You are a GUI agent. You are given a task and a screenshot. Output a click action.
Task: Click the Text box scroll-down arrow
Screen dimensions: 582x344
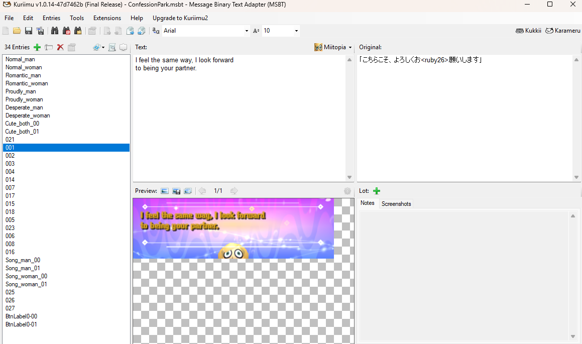[350, 177]
